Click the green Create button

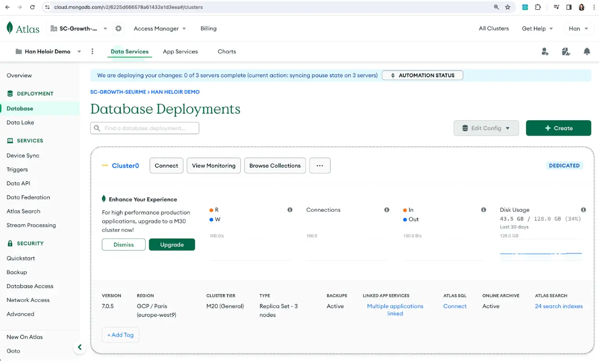pyautogui.click(x=558, y=128)
